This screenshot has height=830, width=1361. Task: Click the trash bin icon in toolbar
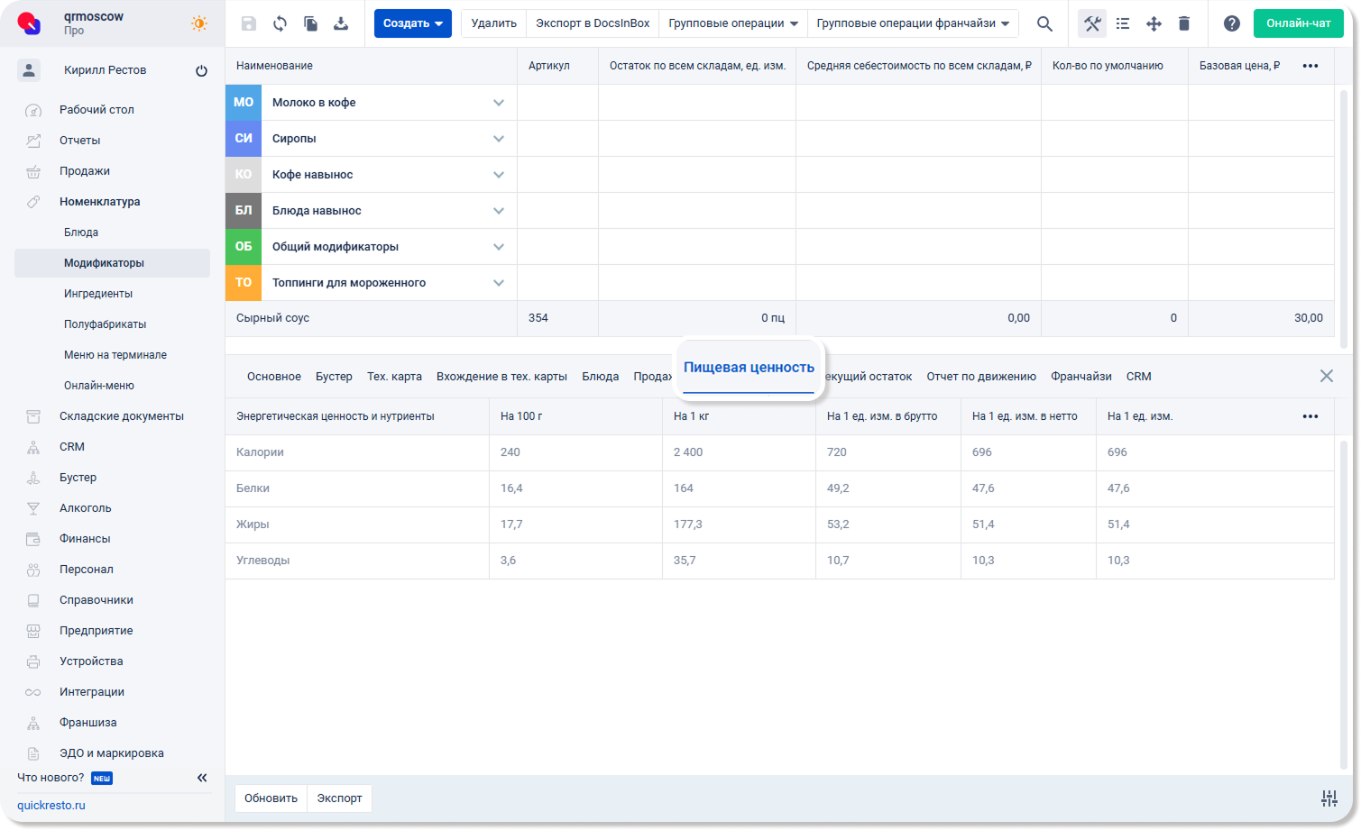(1184, 23)
